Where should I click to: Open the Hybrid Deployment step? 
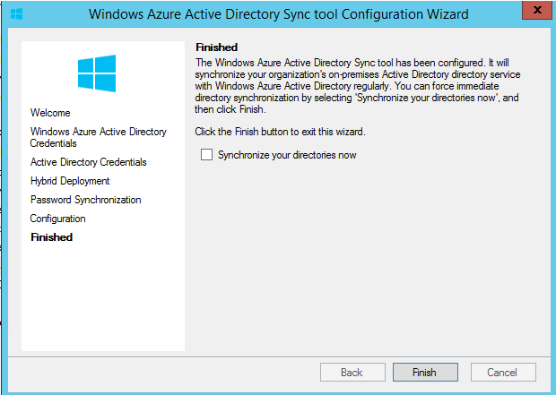tap(70, 181)
